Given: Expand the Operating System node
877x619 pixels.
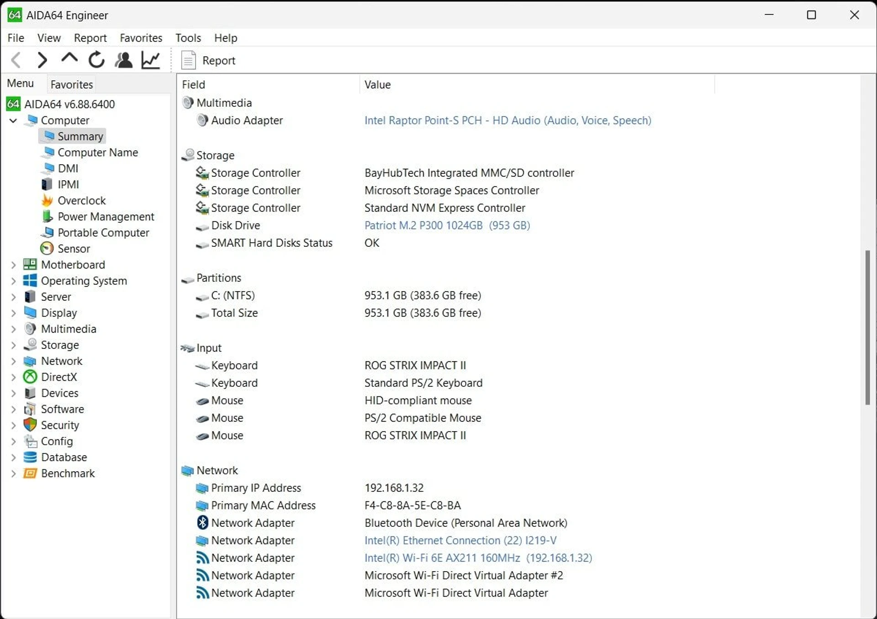Looking at the screenshot, I should (13, 281).
